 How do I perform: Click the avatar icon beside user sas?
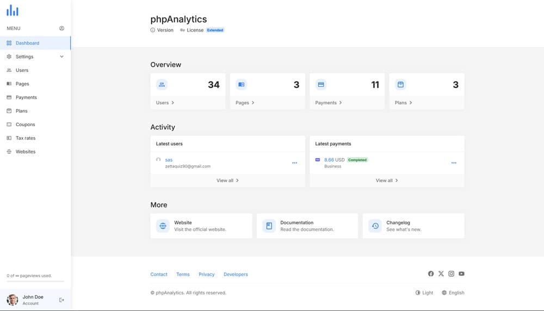(x=158, y=160)
